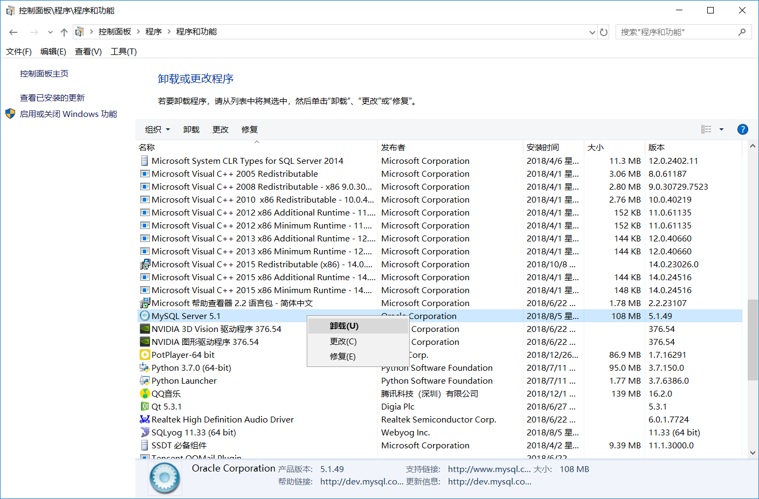
Task: Click the MySQL Server 5.1 program icon
Action: (144, 316)
